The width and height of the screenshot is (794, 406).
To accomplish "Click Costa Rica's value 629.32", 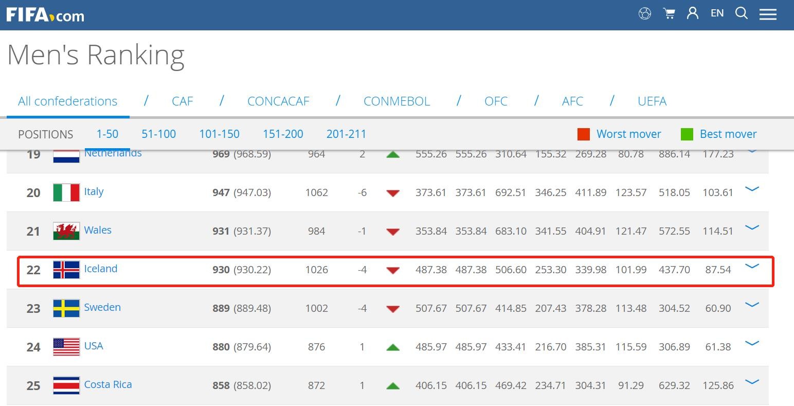I will 674,385.
